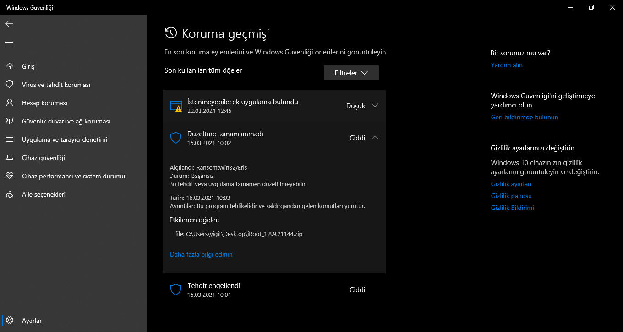The height and width of the screenshot is (332, 623).
Task: Click the shield icon beside Düzeltme tamamlanmadı
Action: click(176, 138)
